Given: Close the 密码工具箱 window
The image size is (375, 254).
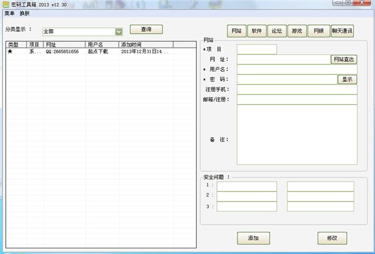Looking at the screenshot, I should 362,2.
